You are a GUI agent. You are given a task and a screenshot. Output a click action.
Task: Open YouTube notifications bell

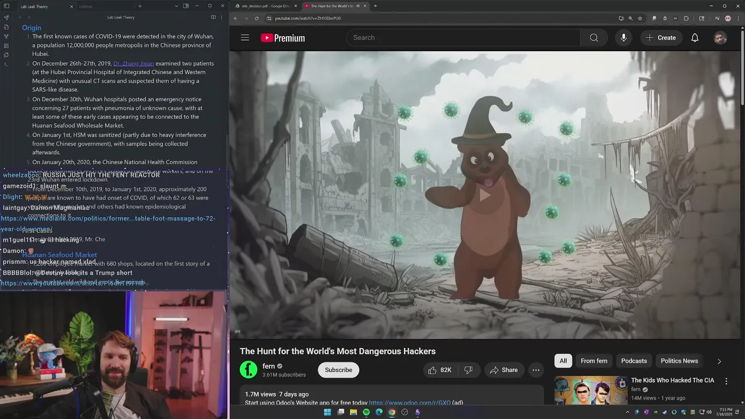click(x=695, y=38)
